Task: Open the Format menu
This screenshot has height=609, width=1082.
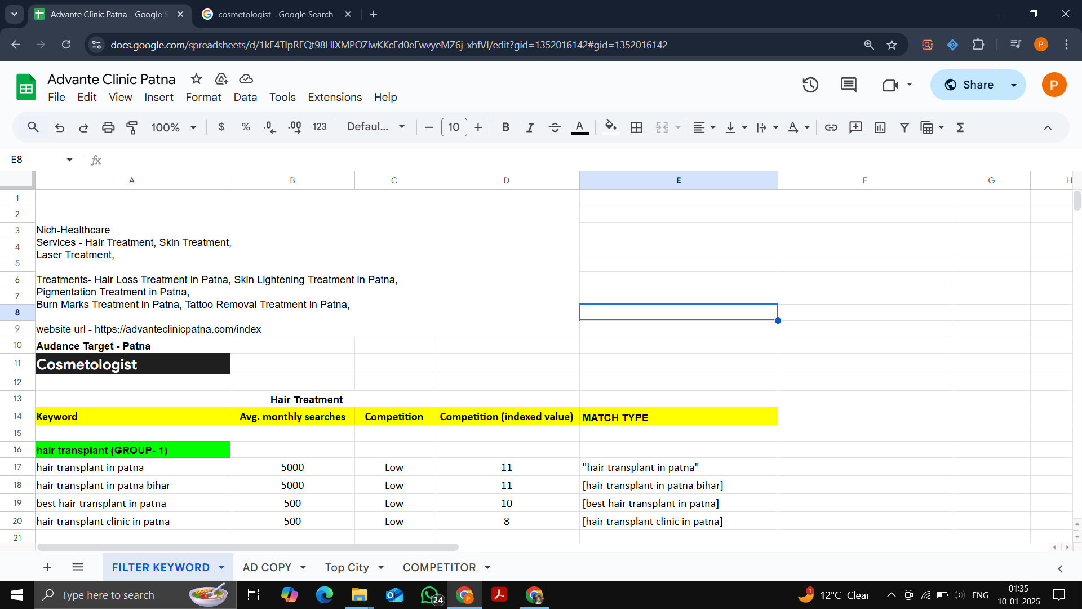Action: pyautogui.click(x=203, y=97)
